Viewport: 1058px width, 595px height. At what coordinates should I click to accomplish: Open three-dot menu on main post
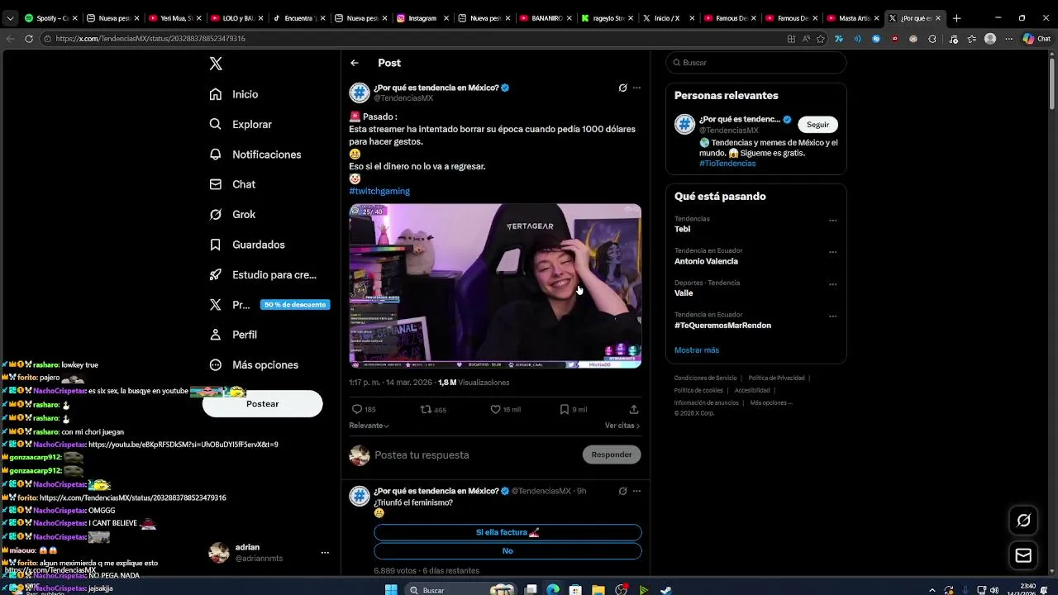[636, 88]
